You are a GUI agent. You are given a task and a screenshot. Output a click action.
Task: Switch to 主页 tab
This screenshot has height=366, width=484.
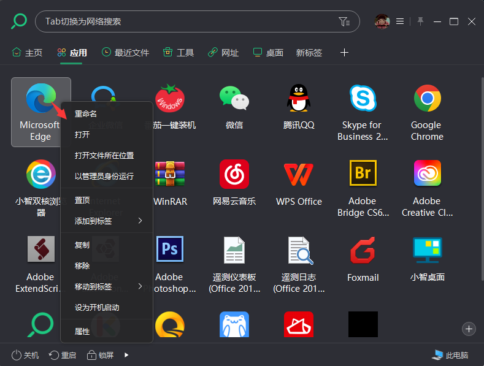(x=27, y=53)
